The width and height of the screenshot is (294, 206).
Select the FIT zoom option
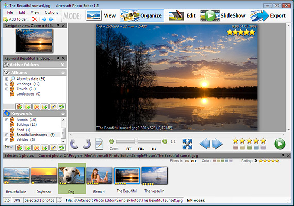[128, 149]
